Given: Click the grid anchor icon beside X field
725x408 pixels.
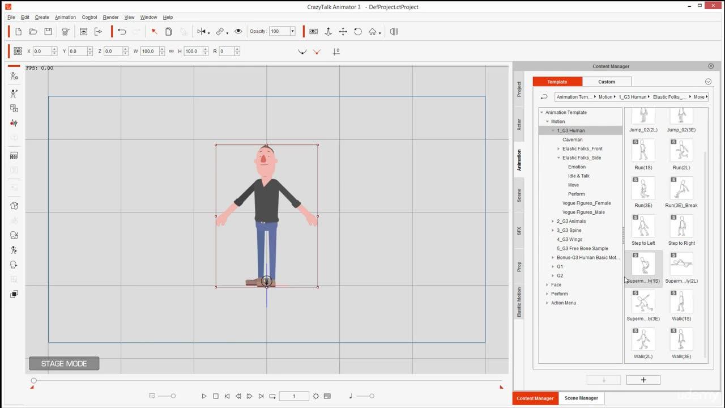Looking at the screenshot, I should [18, 51].
